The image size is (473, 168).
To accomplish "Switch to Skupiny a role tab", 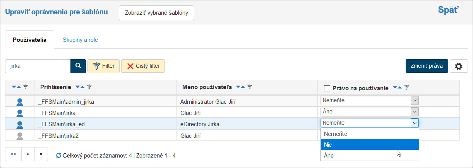I will click(80, 40).
